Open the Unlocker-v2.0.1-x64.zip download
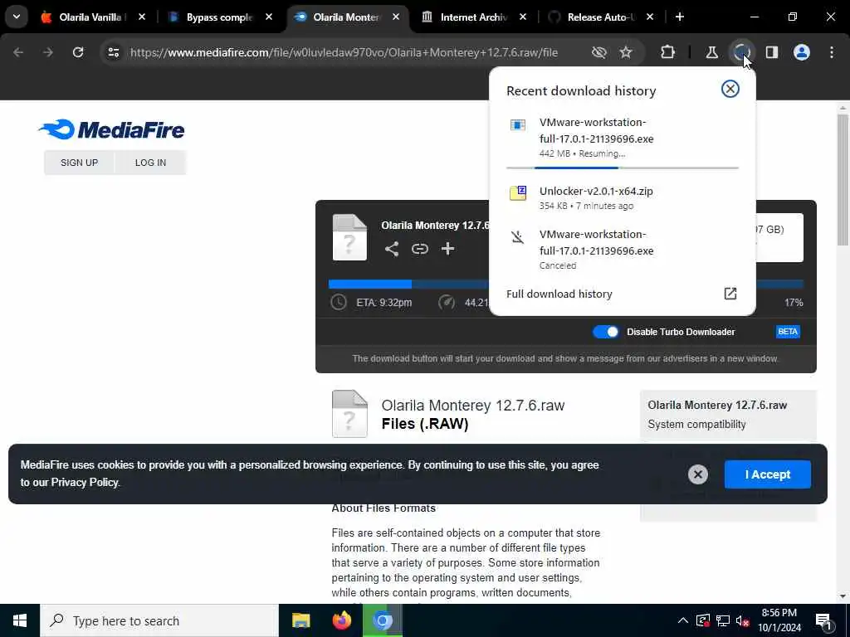The image size is (850, 637). pos(623,197)
